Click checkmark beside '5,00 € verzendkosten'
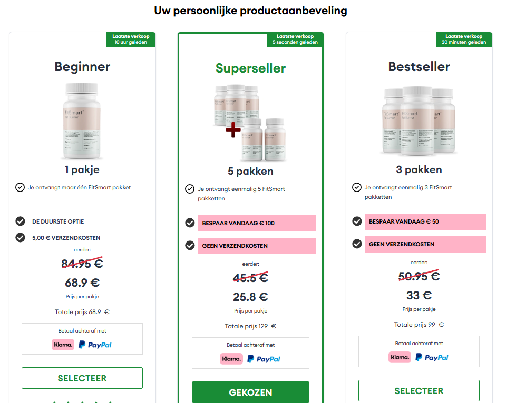The image size is (506, 403). 20,237
